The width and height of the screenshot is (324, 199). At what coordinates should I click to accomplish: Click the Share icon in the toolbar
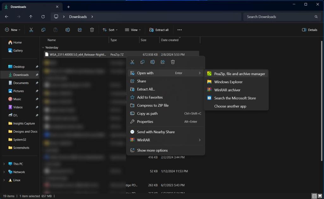(x=80, y=30)
